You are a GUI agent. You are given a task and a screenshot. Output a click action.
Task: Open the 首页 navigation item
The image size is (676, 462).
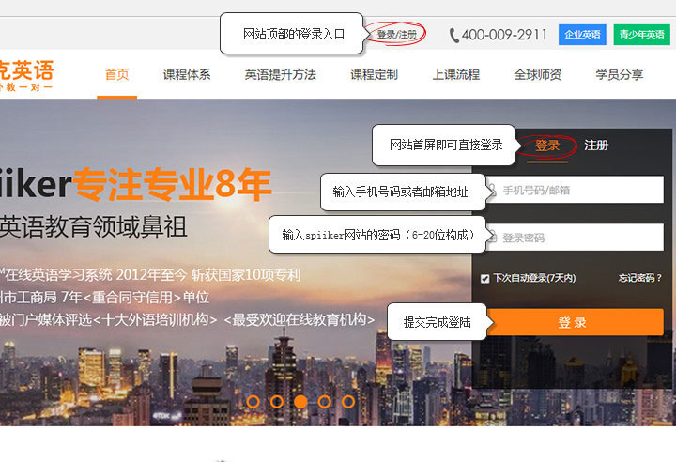[x=117, y=75]
